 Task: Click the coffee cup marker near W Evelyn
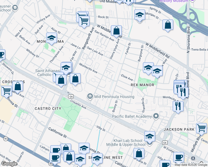pyautogui.click(x=179, y=158)
